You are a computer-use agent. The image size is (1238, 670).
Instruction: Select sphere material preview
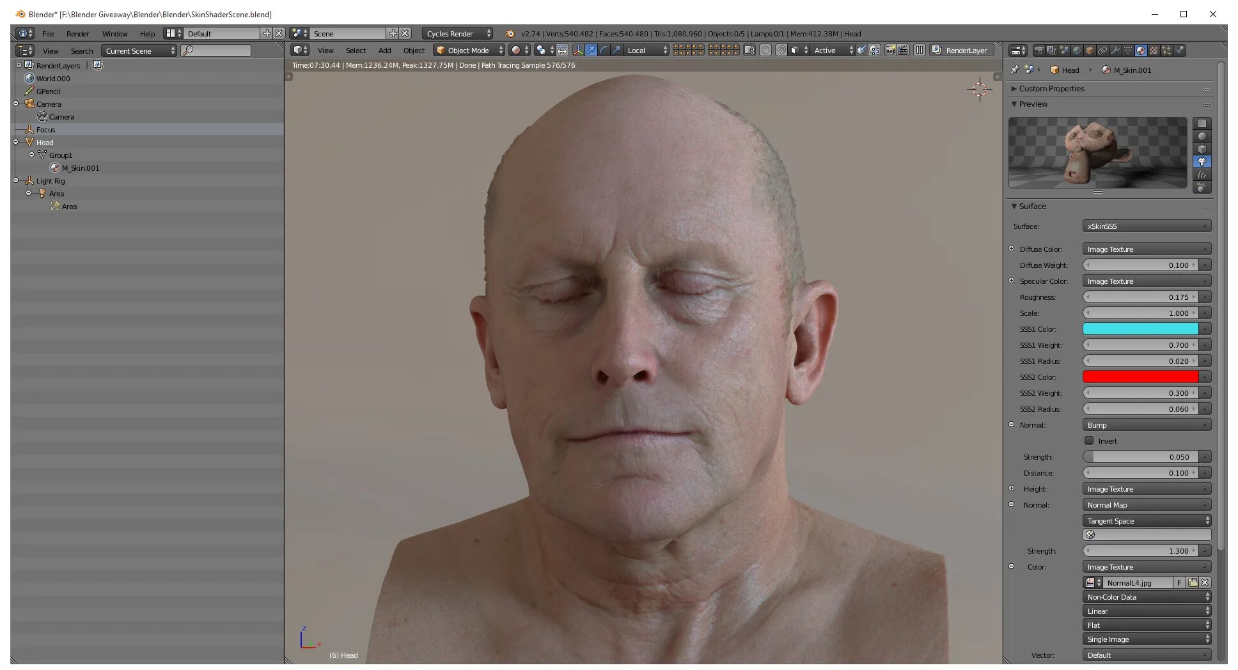tap(1202, 136)
